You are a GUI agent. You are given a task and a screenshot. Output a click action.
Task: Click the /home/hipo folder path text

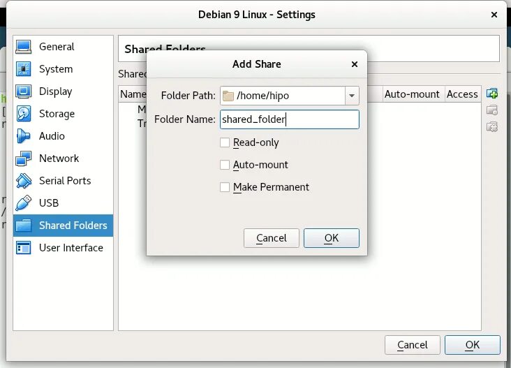262,96
